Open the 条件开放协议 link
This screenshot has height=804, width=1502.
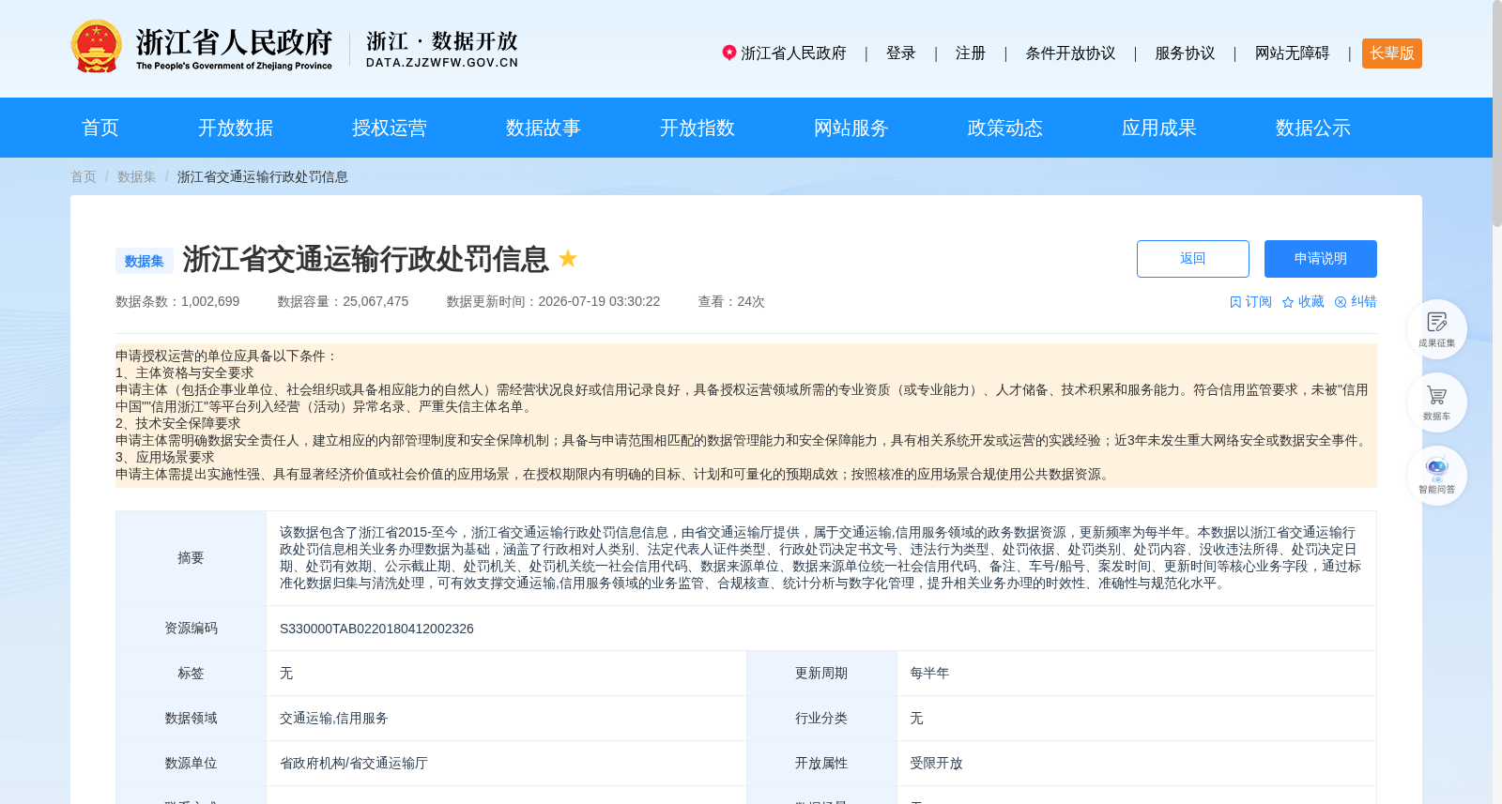pos(1070,53)
